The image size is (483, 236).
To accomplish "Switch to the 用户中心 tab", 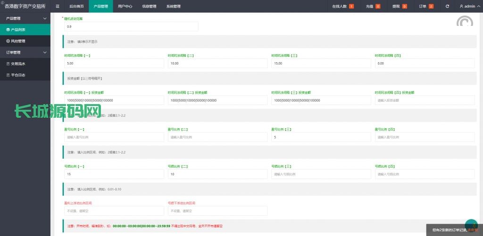I will tap(125, 6).
